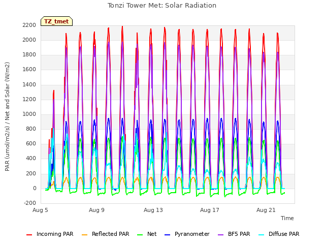Click the Aug 21 x-axis label
325x244 pixels.
(266, 210)
